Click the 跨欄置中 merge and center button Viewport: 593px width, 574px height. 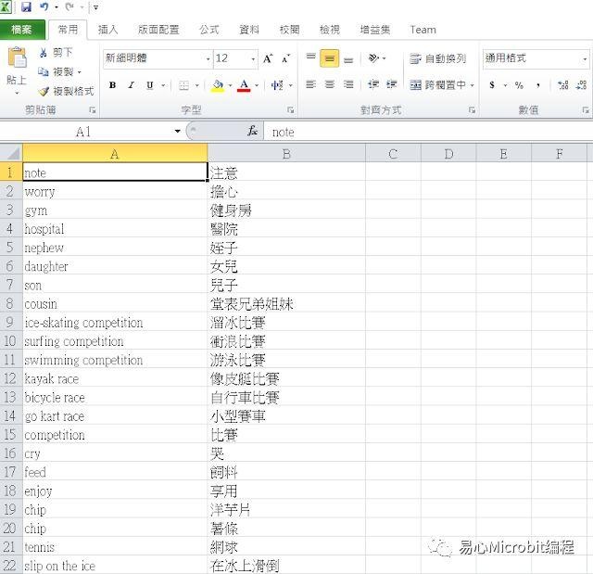click(438, 85)
